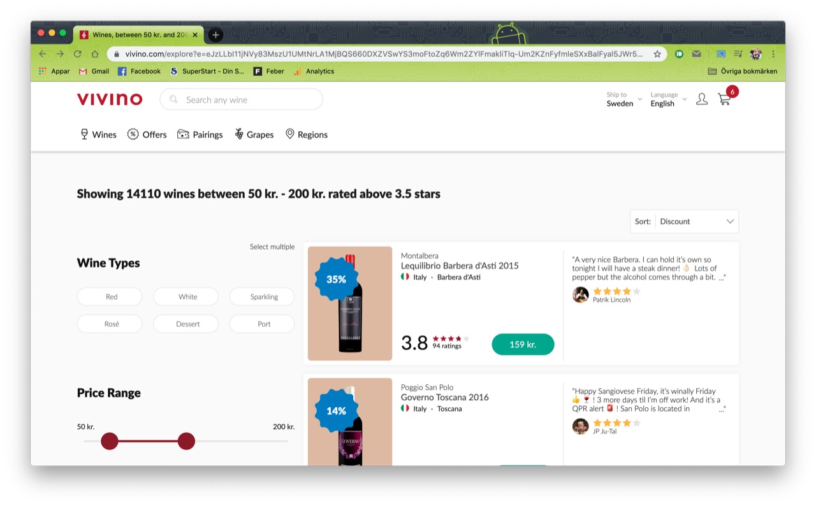Reload the page
Viewport: 816px width, 506px height.
[x=78, y=54]
